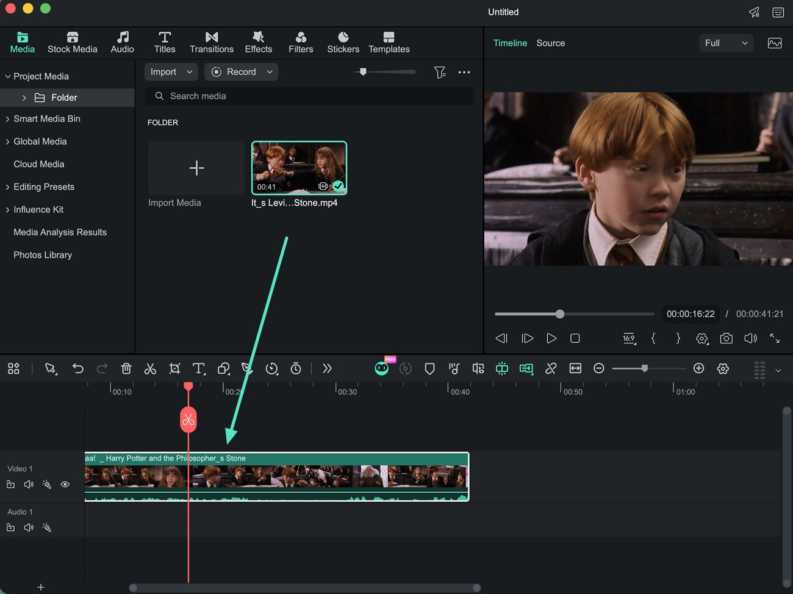Click the preview playback progress slider
The height and width of the screenshot is (594, 793).
pyautogui.click(x=574, y=314)
